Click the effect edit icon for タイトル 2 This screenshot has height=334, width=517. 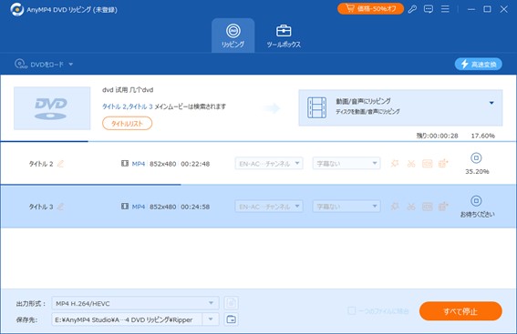click(395, 163)
